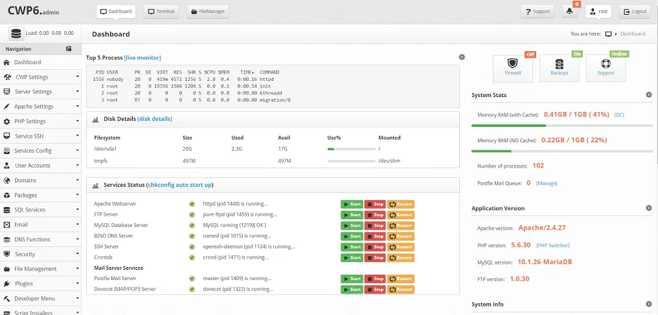The width and height of the screenshot is (658, 315).
Task: Open the root user menu
Action: pyautogui.click(x=598, y=11)
